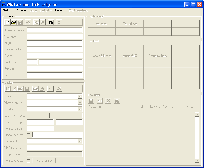Print invoice with the printer icon

35,89
